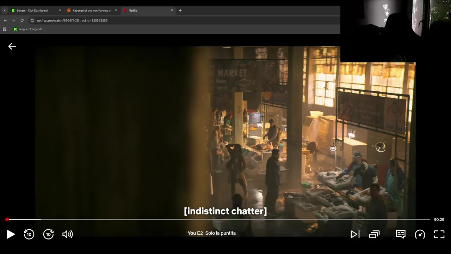Close the Netflix tab
This screenshot has height=254, width=451.
pyautogui.click(x=172, y=11)
